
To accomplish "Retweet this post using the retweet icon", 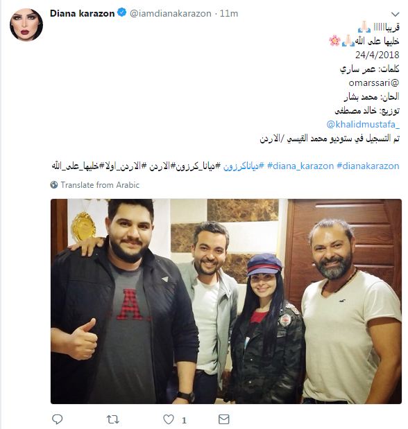I will click(x=112, y=419).
